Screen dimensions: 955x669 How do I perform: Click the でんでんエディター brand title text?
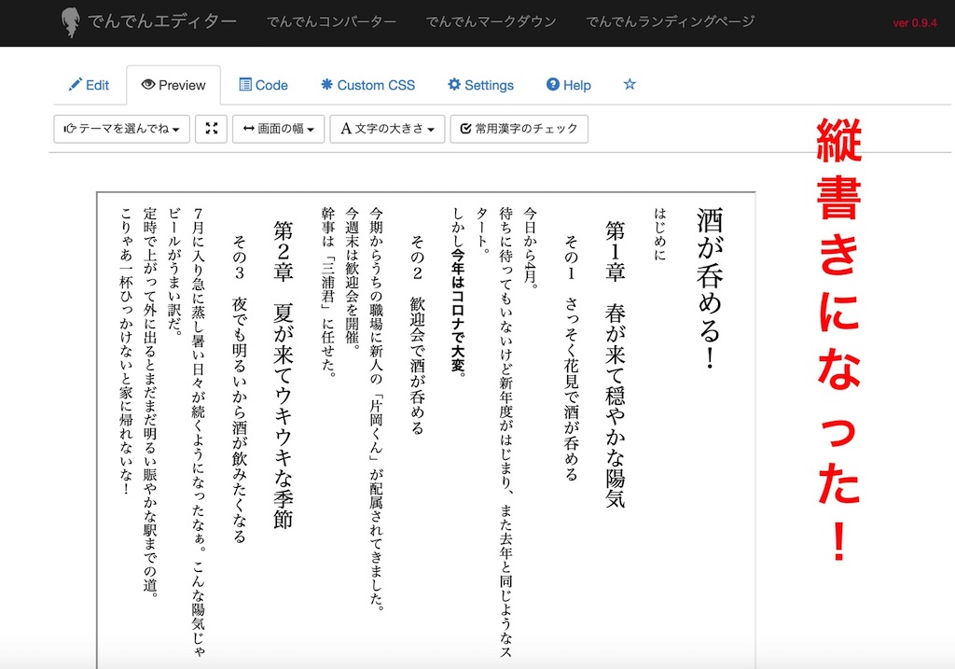pyautogui.click(x=162, y=21)
